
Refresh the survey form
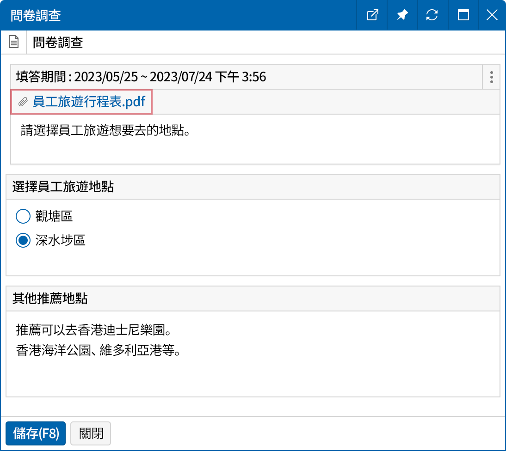tap(432, 15)
